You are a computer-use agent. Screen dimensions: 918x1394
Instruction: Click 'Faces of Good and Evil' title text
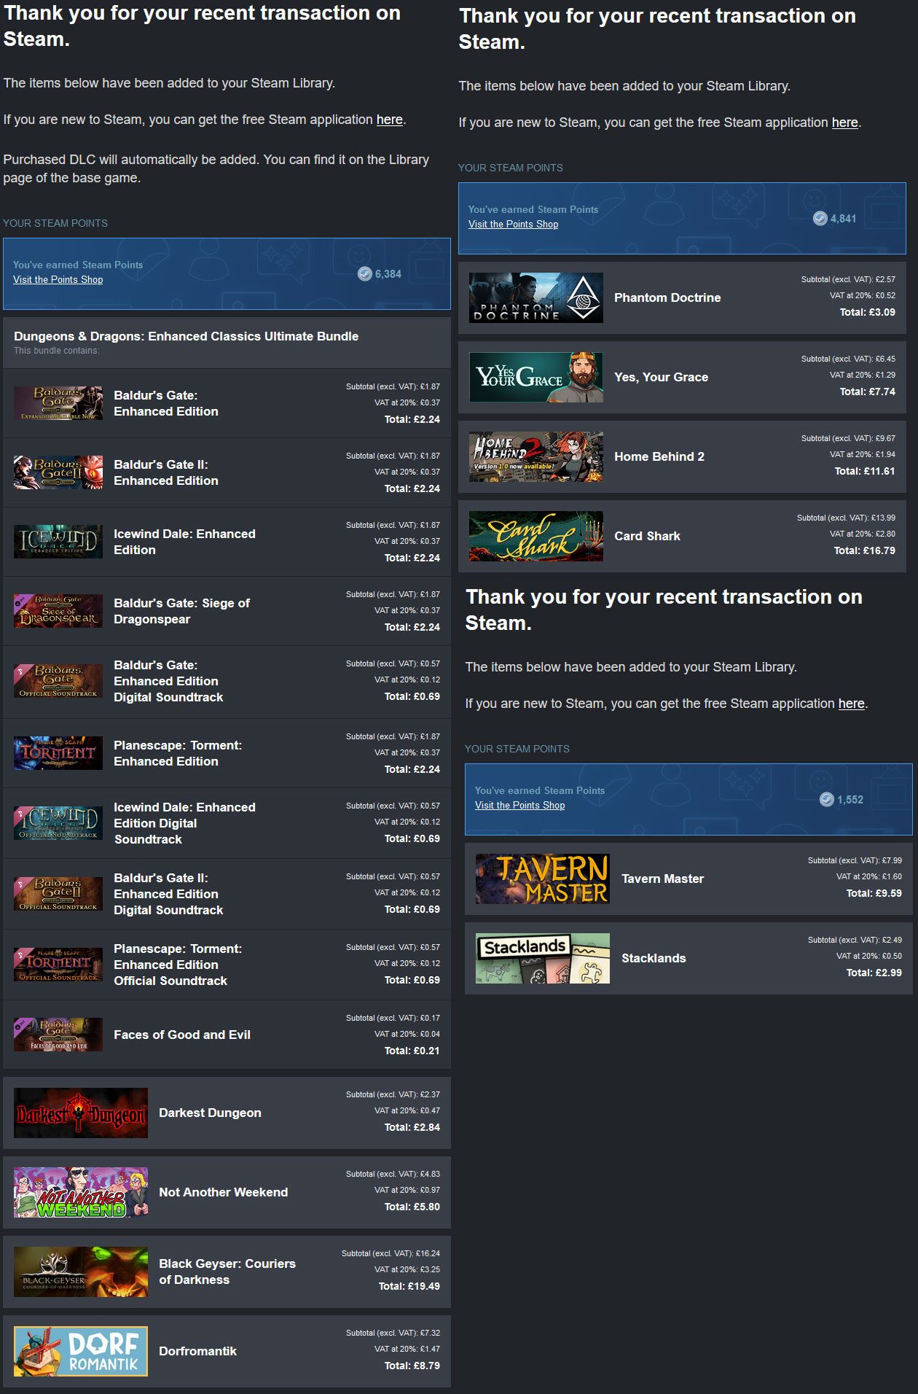click(x=182, y=1035)
